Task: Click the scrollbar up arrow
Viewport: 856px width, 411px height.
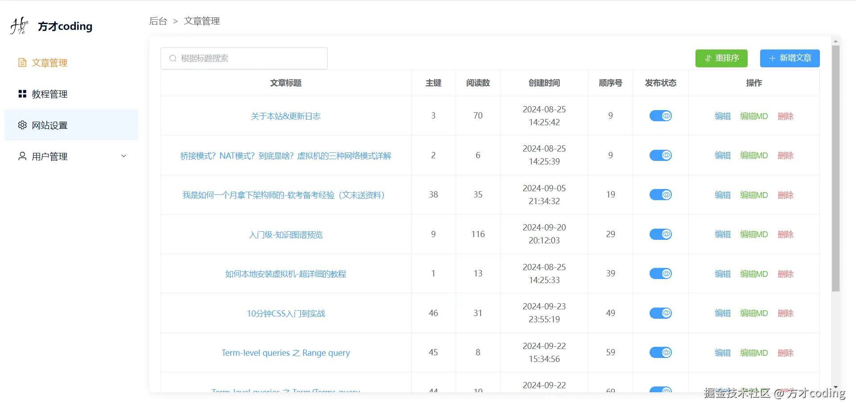Action: (835, 41)
